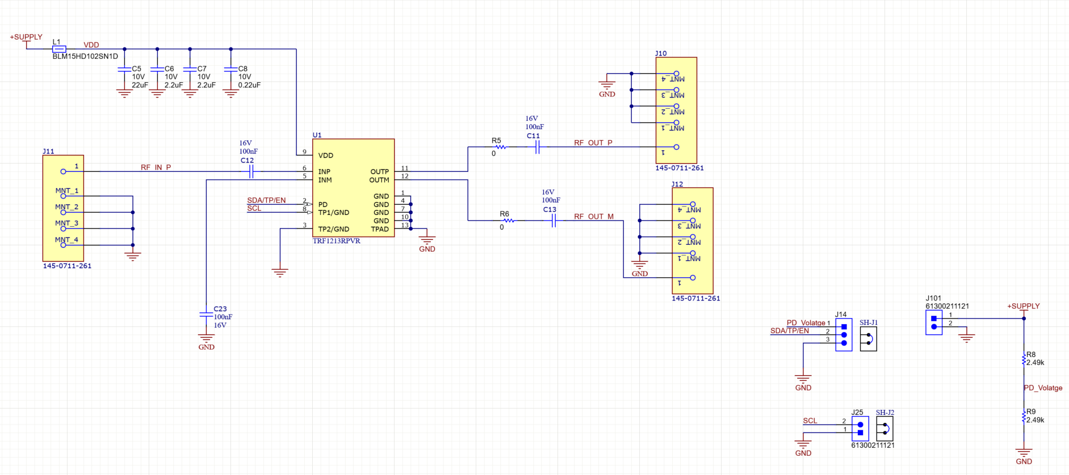Select the J10 connector body
Viewport: 1069px width, 475px height.
pos(676,110)
